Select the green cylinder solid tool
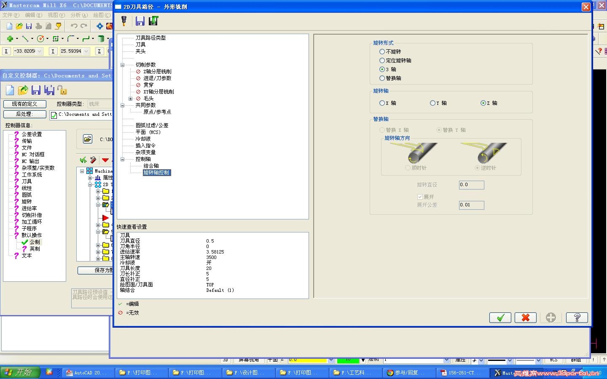 click(x=101, y=39)
